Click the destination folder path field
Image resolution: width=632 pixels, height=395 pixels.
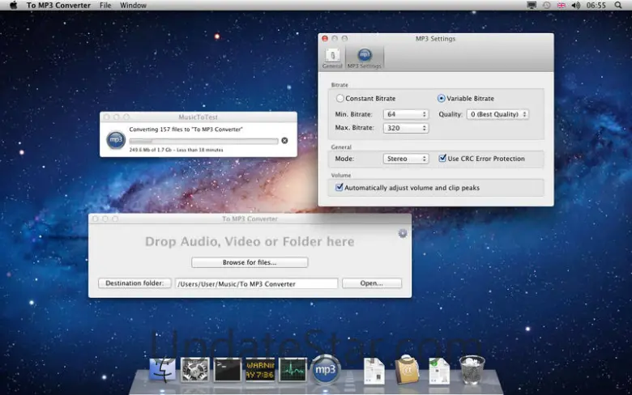click(256, 283)
